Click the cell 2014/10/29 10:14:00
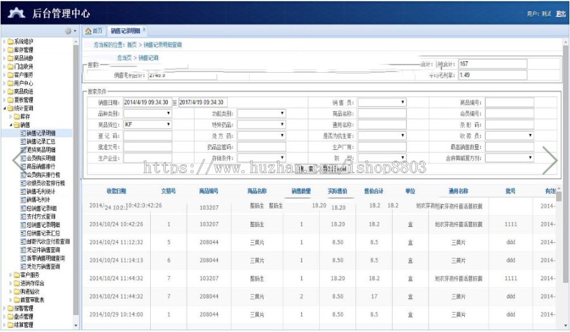This screenshot has height=332, width=570. [x=117, y=314]
